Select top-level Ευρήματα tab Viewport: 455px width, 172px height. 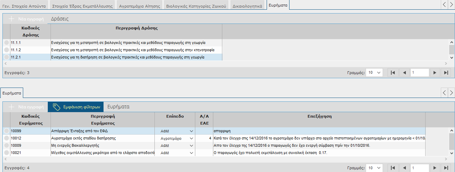[x=278, y=5]
